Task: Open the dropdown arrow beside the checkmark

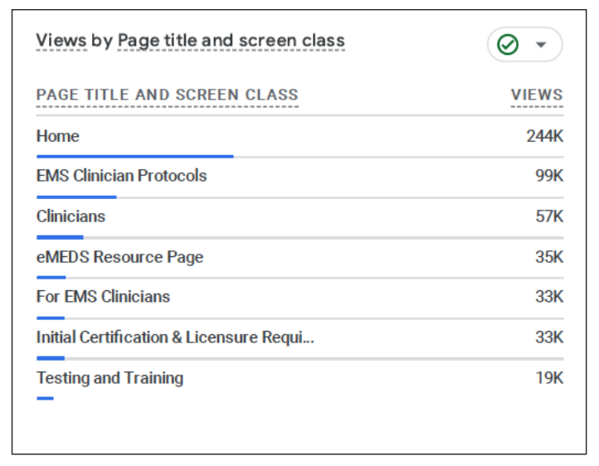Action: tap(541, 45)
